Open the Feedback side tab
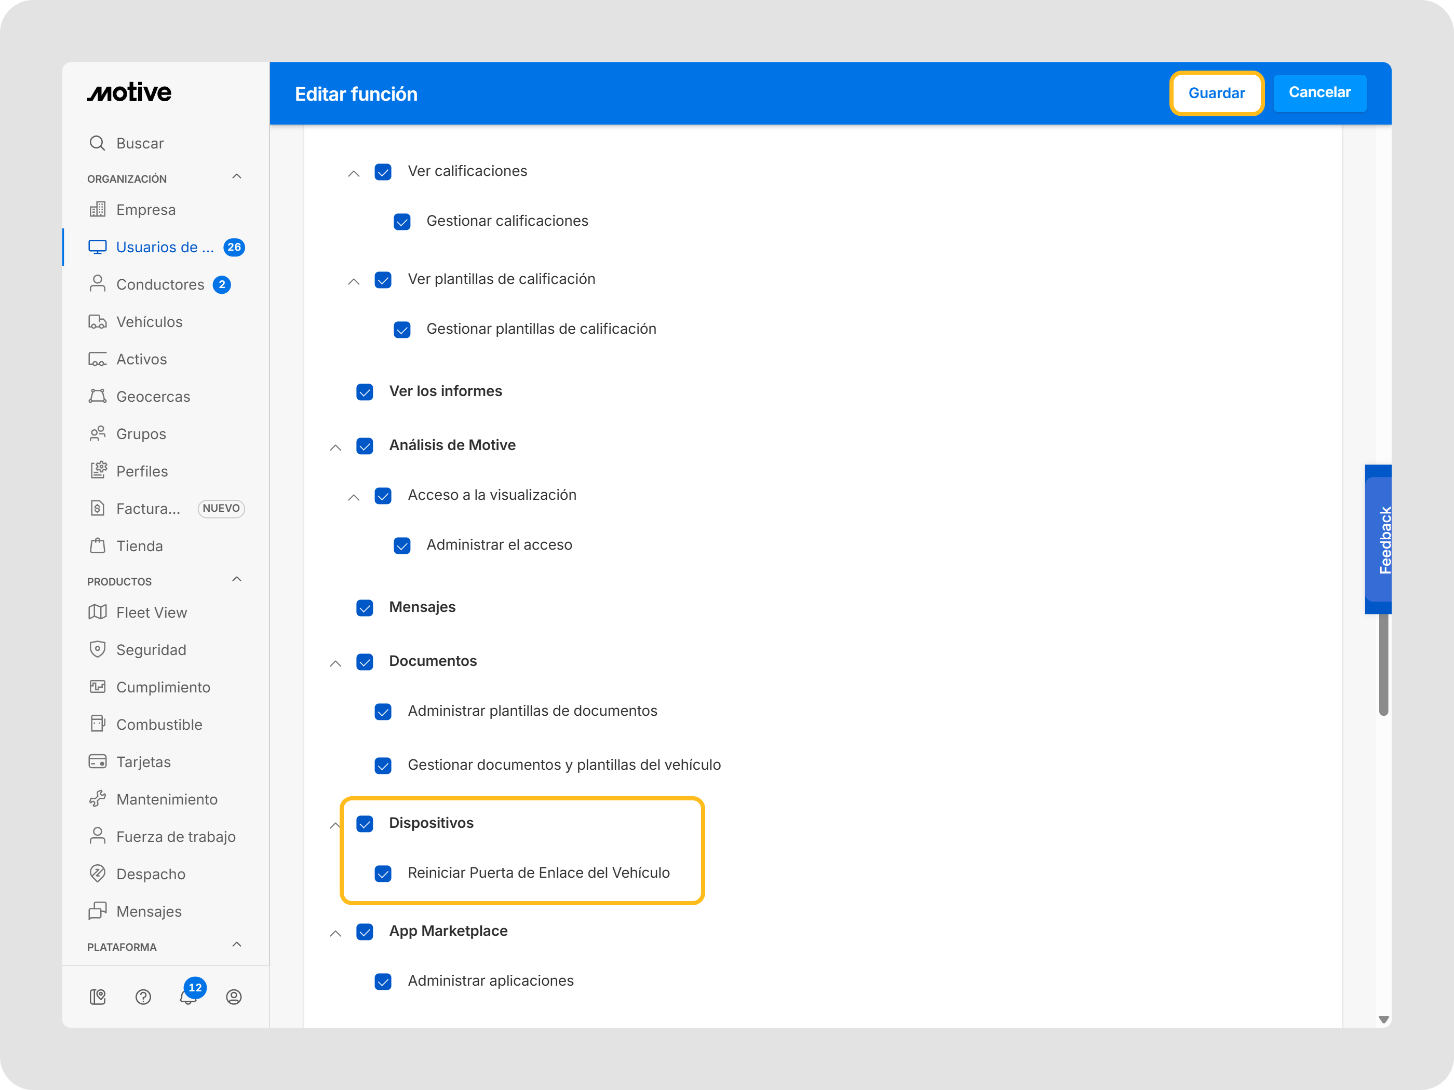 (1379, 539)
